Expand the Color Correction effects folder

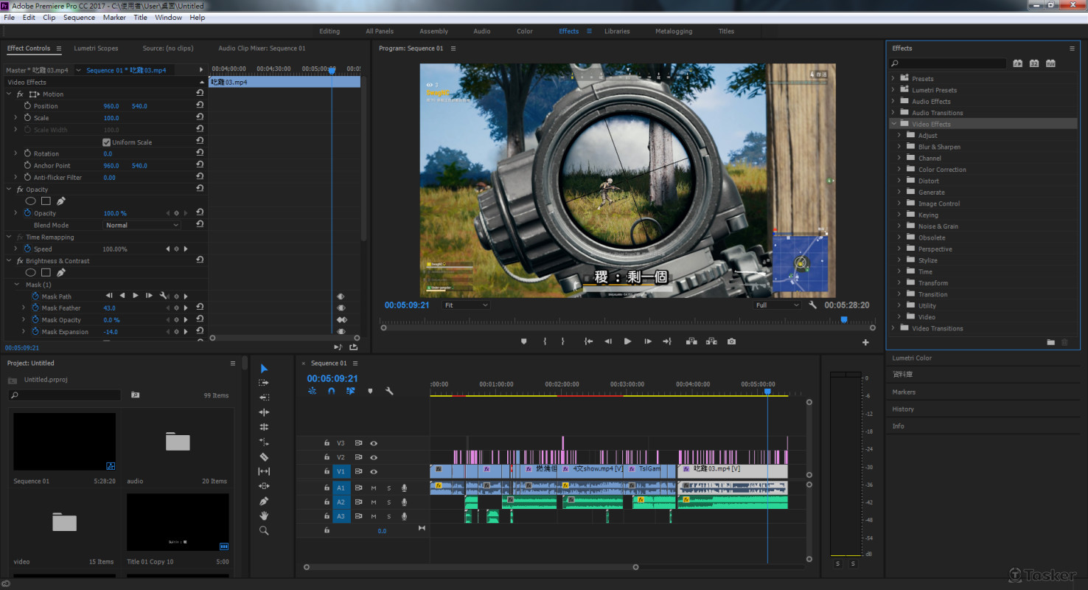(899, 170)
